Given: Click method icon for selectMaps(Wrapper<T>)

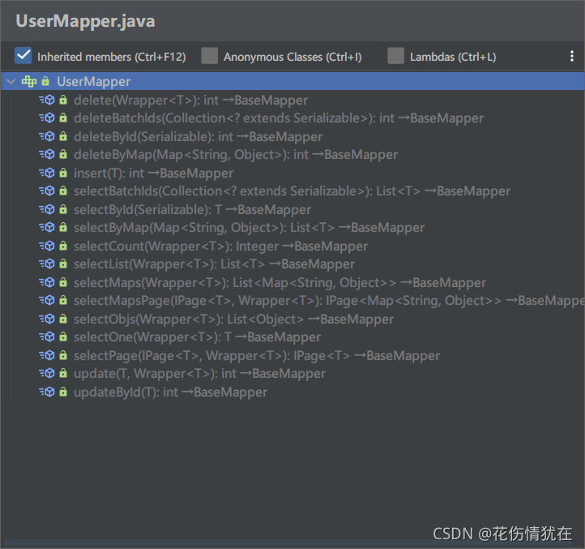Looking at the screenshot, I should 47,282.
